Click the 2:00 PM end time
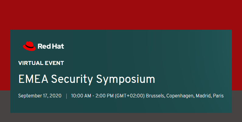The height and width of the screenshot is (122, 242). click(x=104, y=96)
